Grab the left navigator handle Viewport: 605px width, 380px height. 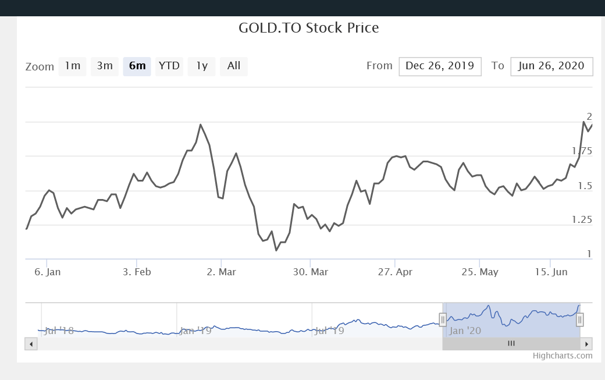click(x=443, y=319)
